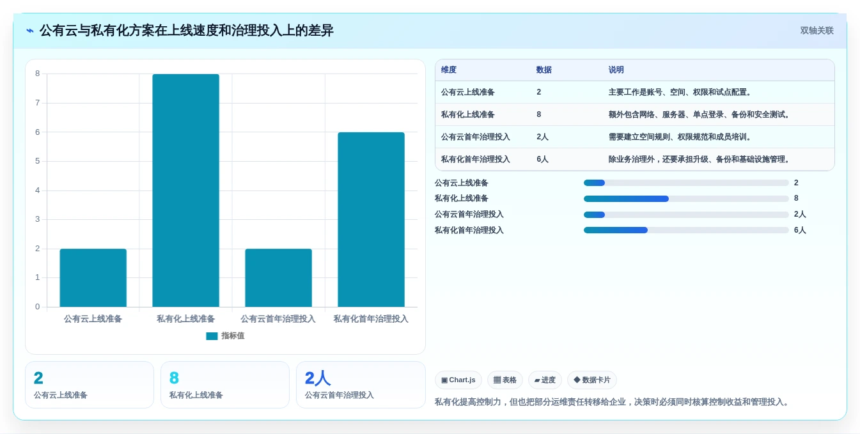Open the data card showing 8 私有化上线准备
860x434 pixels.
coord(225,385)
